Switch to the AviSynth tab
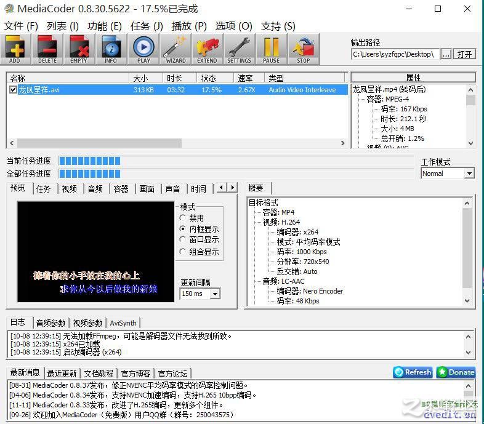This screenshot has width=484, height=424. [123, 323]
